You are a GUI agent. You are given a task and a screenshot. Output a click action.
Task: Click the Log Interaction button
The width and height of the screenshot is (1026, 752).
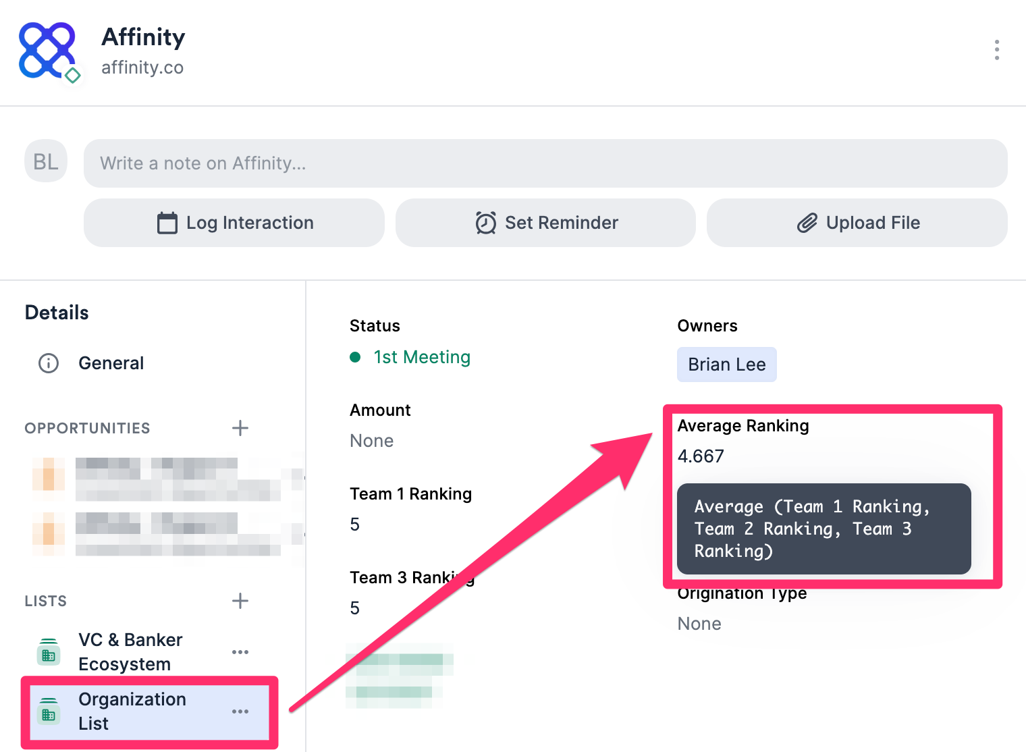234,223
